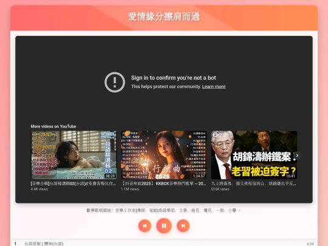Open title 九上勝落馬 video link

[x=253, y=183]
